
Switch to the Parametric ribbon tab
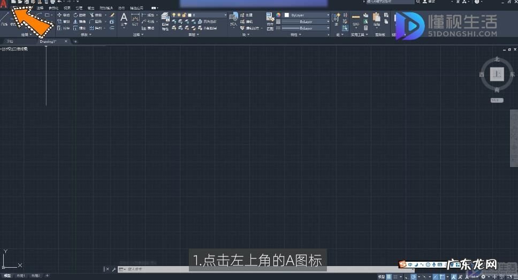(x=53, y=8)
